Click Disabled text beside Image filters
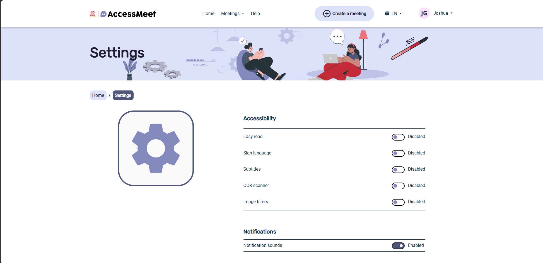 416,201
